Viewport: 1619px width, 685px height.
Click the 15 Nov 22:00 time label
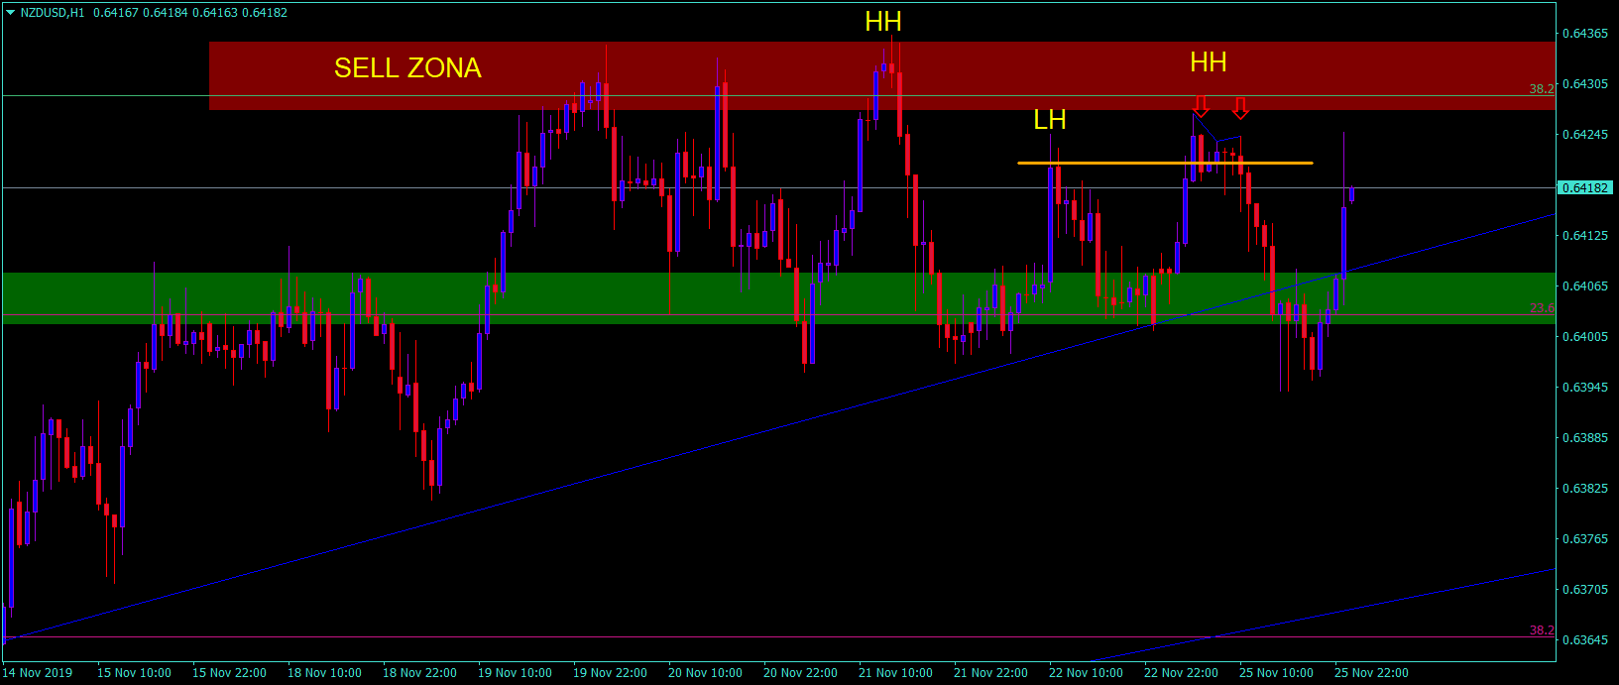(229, 673)
